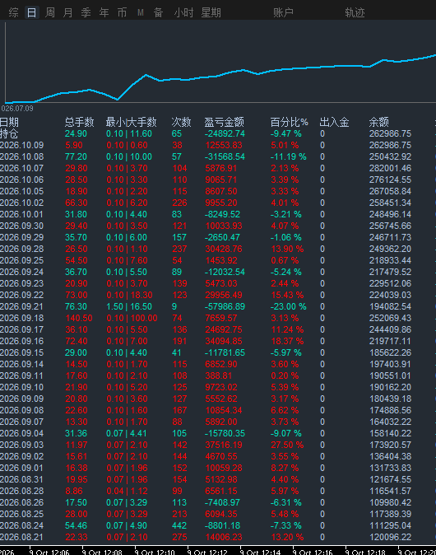Select the 2026.10.08 date row
Viewport: 436px width, 555px height.
(x=22, y=156)
